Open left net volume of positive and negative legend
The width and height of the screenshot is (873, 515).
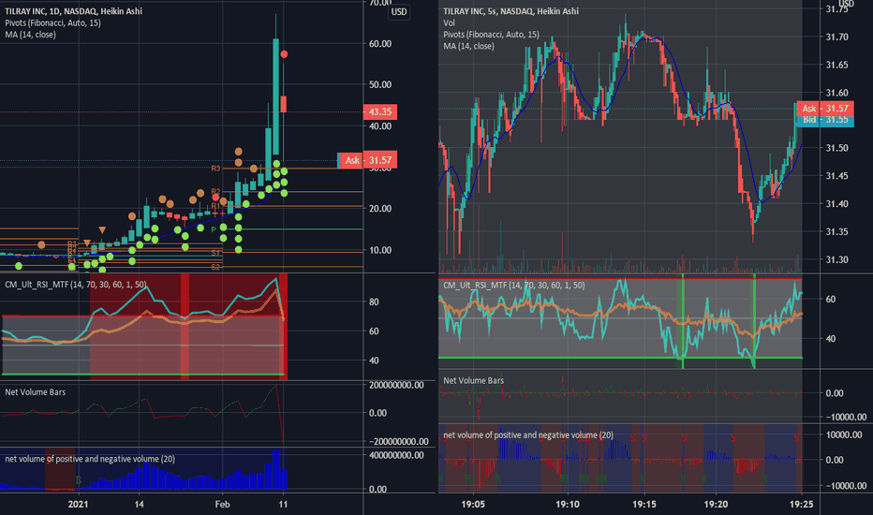(x=90, y=459)
